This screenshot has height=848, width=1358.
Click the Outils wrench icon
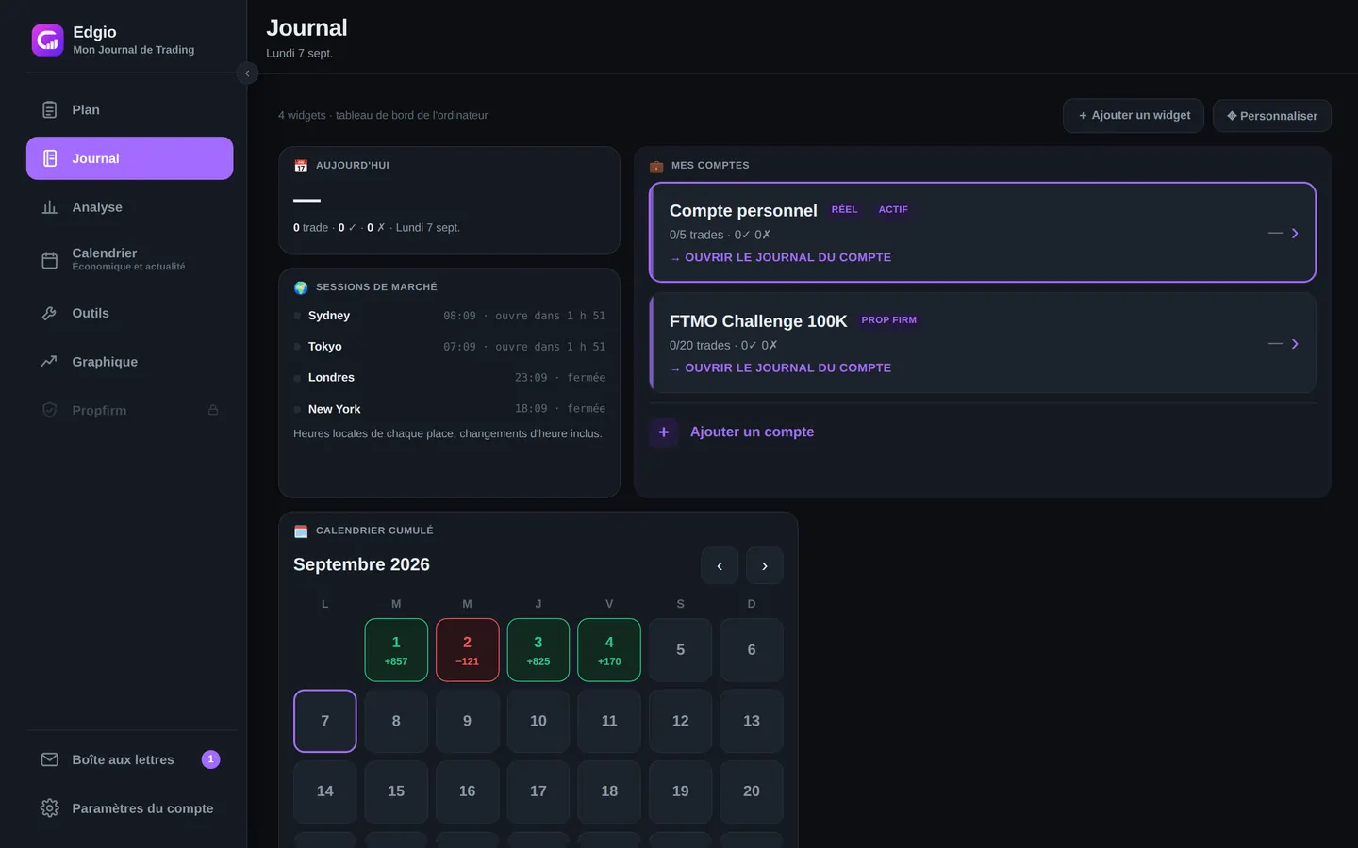coord(50,313)
